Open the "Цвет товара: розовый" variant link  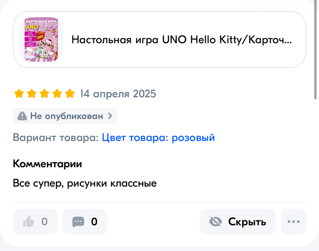click(158, 138)
